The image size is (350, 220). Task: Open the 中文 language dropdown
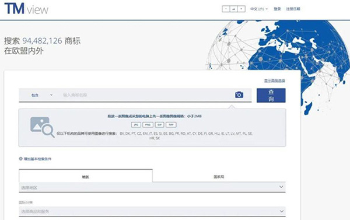tap(259, 9)
